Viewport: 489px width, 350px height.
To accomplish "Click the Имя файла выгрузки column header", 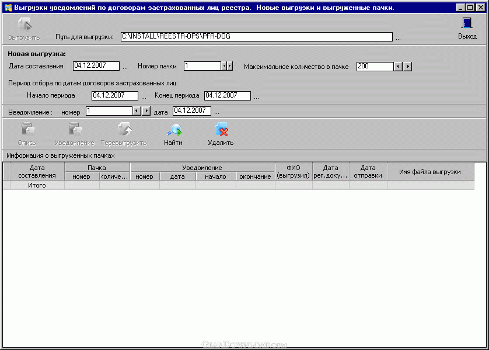I will click(x=430, y=171).
